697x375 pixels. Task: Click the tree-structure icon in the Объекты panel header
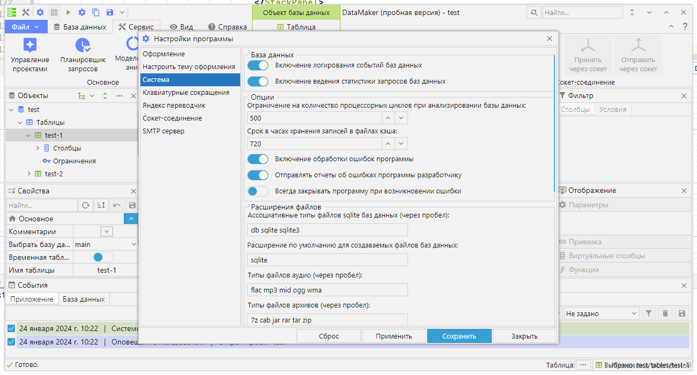(81, 96)
